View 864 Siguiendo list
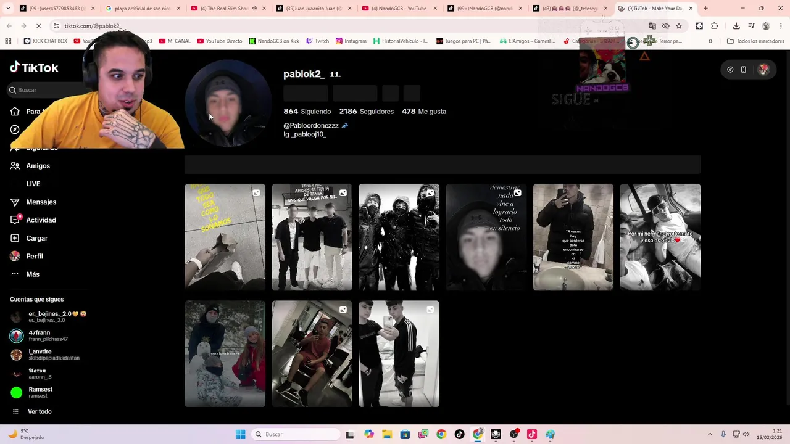This screenshot has height=444, width=790. click(307, 112)
